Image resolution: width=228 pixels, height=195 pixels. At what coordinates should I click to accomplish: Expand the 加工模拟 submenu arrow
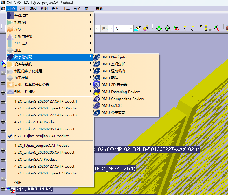(91, 77)
